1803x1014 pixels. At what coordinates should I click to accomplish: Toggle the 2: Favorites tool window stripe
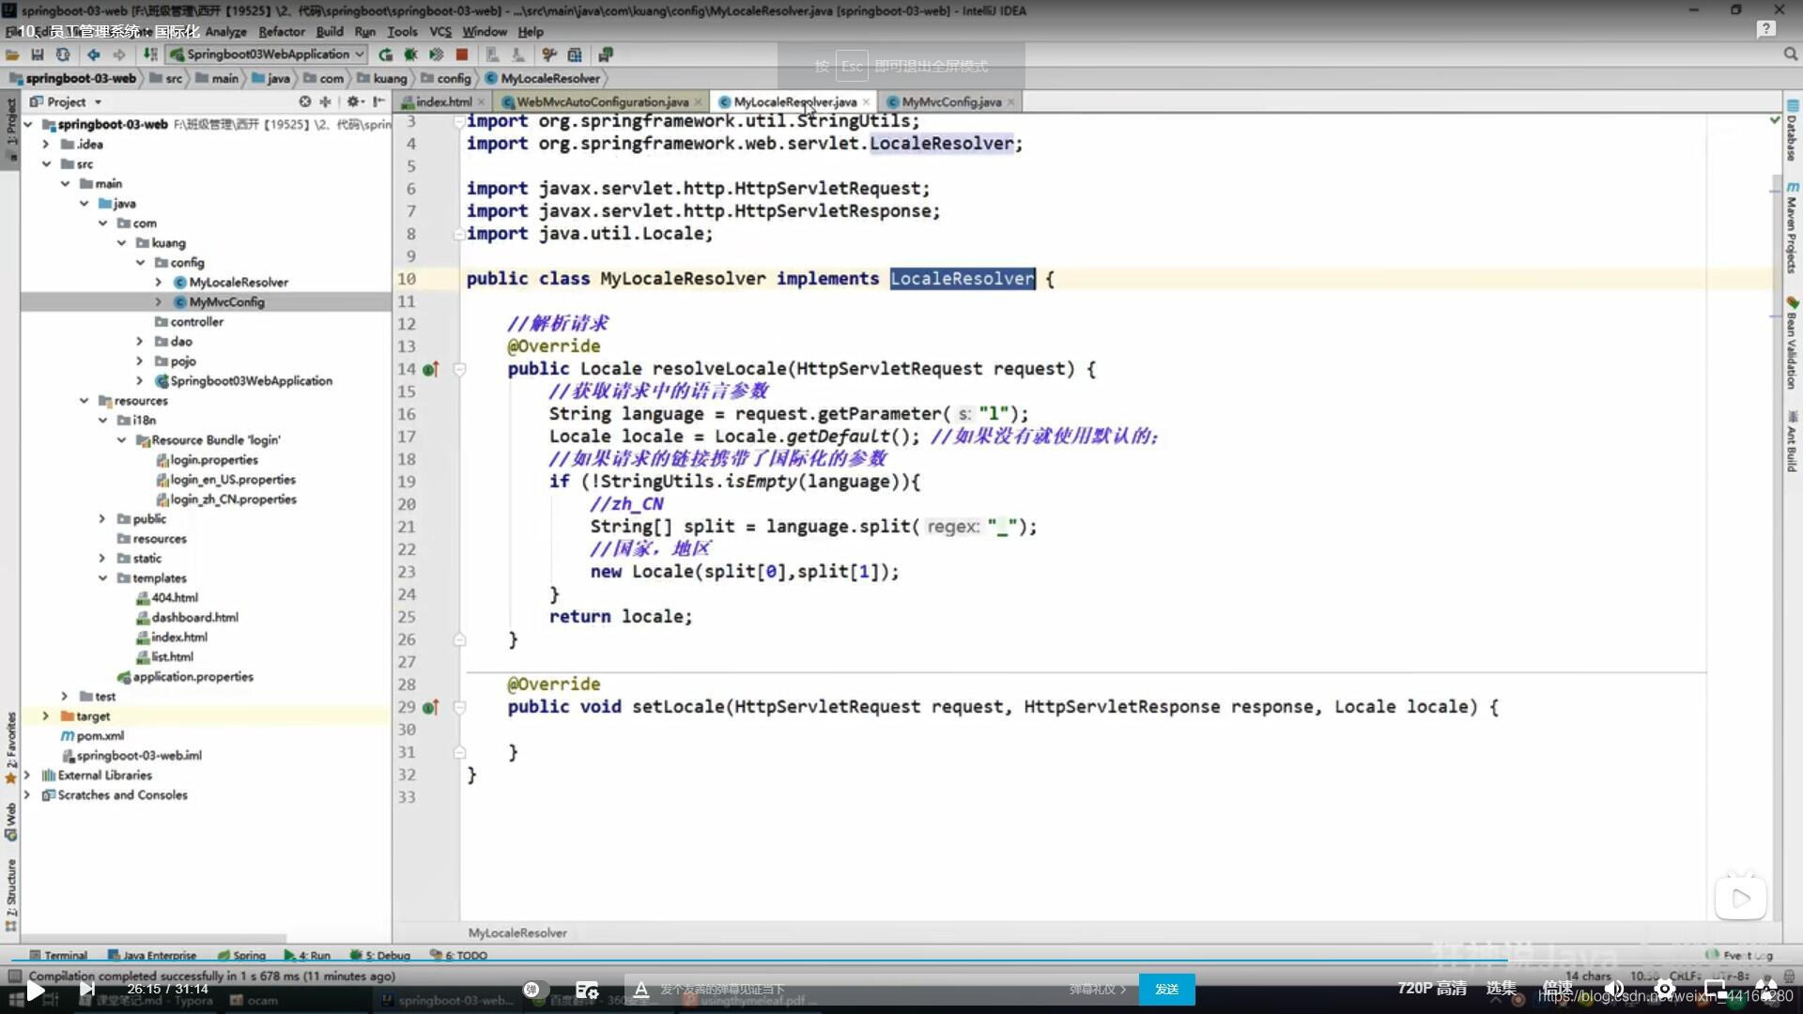tap(11, 746)
